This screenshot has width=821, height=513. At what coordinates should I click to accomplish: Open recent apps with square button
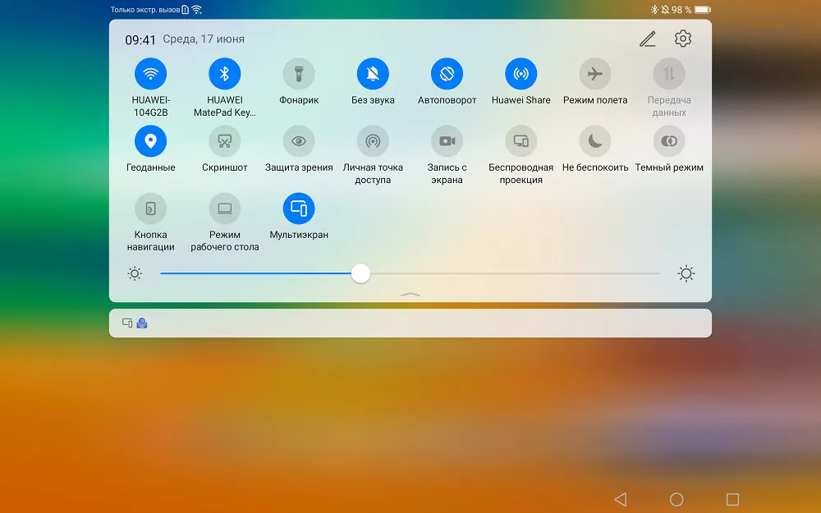click(732, 499)
